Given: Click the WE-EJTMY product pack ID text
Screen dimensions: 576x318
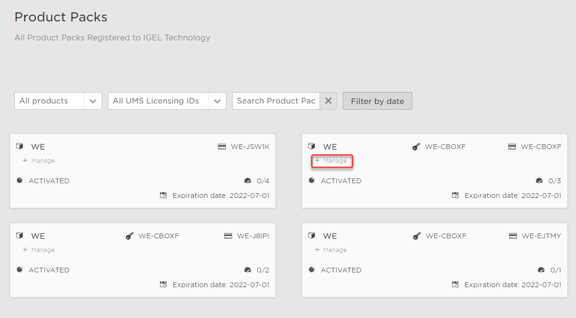Looking at the screenshot, I should pos(541,236).
